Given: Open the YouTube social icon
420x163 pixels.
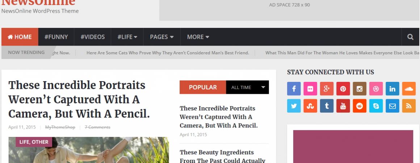Looking at the screenshot, I should click(x=343, y=106).
